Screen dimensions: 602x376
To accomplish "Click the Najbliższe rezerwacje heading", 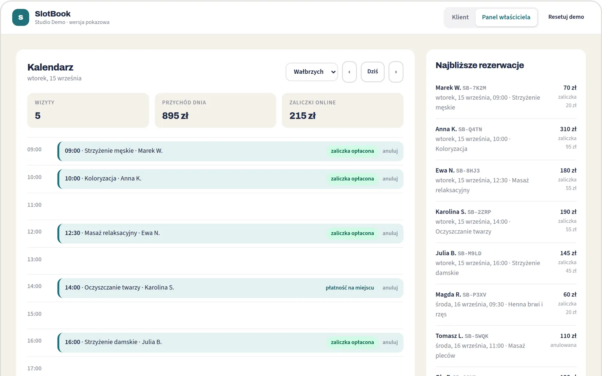I will 480,65.
